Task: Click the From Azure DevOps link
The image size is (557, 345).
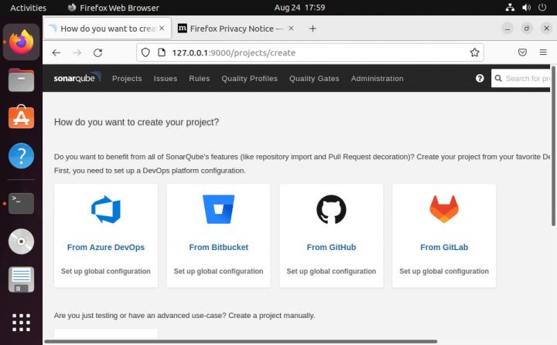Action: tap(106, 247)
